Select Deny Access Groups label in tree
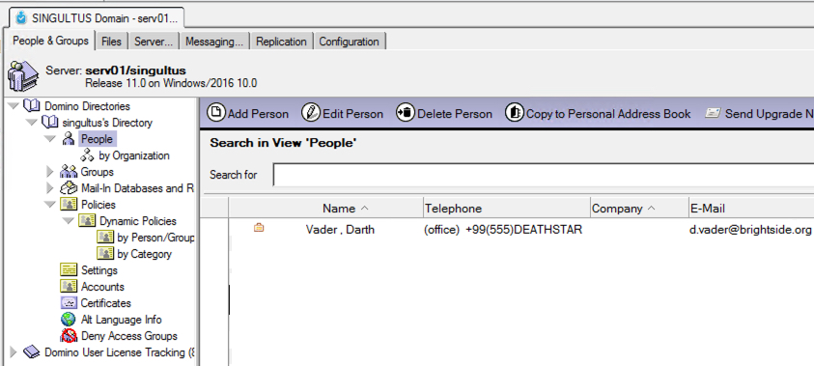The image size is (814, 366). [129, 336]
